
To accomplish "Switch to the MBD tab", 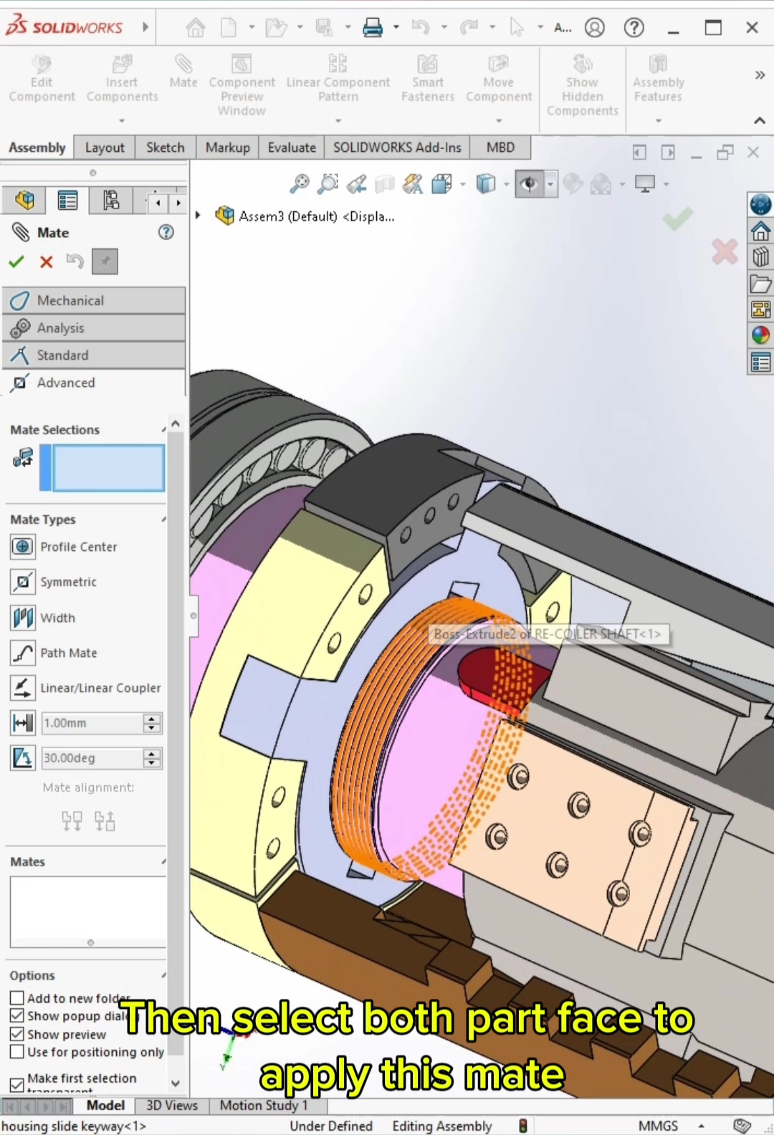I will pyautogui.click(x=500, y=148).
